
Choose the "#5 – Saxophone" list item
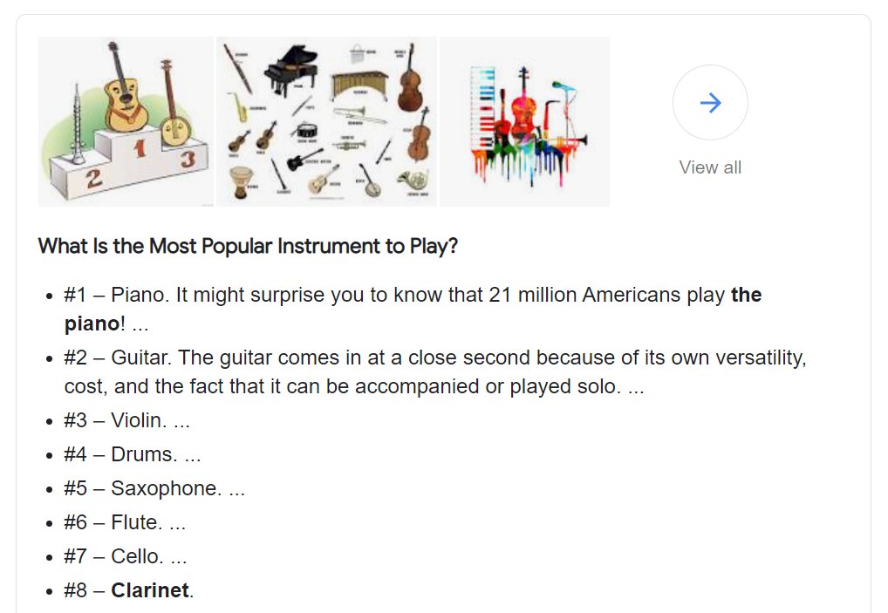click(154, 488)
